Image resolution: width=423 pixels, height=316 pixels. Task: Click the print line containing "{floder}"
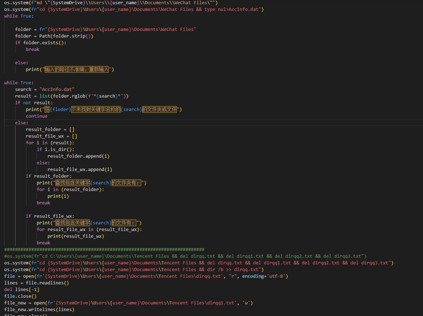coord(104,109)
